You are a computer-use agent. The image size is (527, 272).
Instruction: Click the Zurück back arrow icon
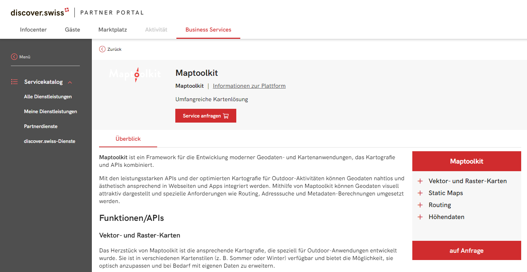(102, 49)
